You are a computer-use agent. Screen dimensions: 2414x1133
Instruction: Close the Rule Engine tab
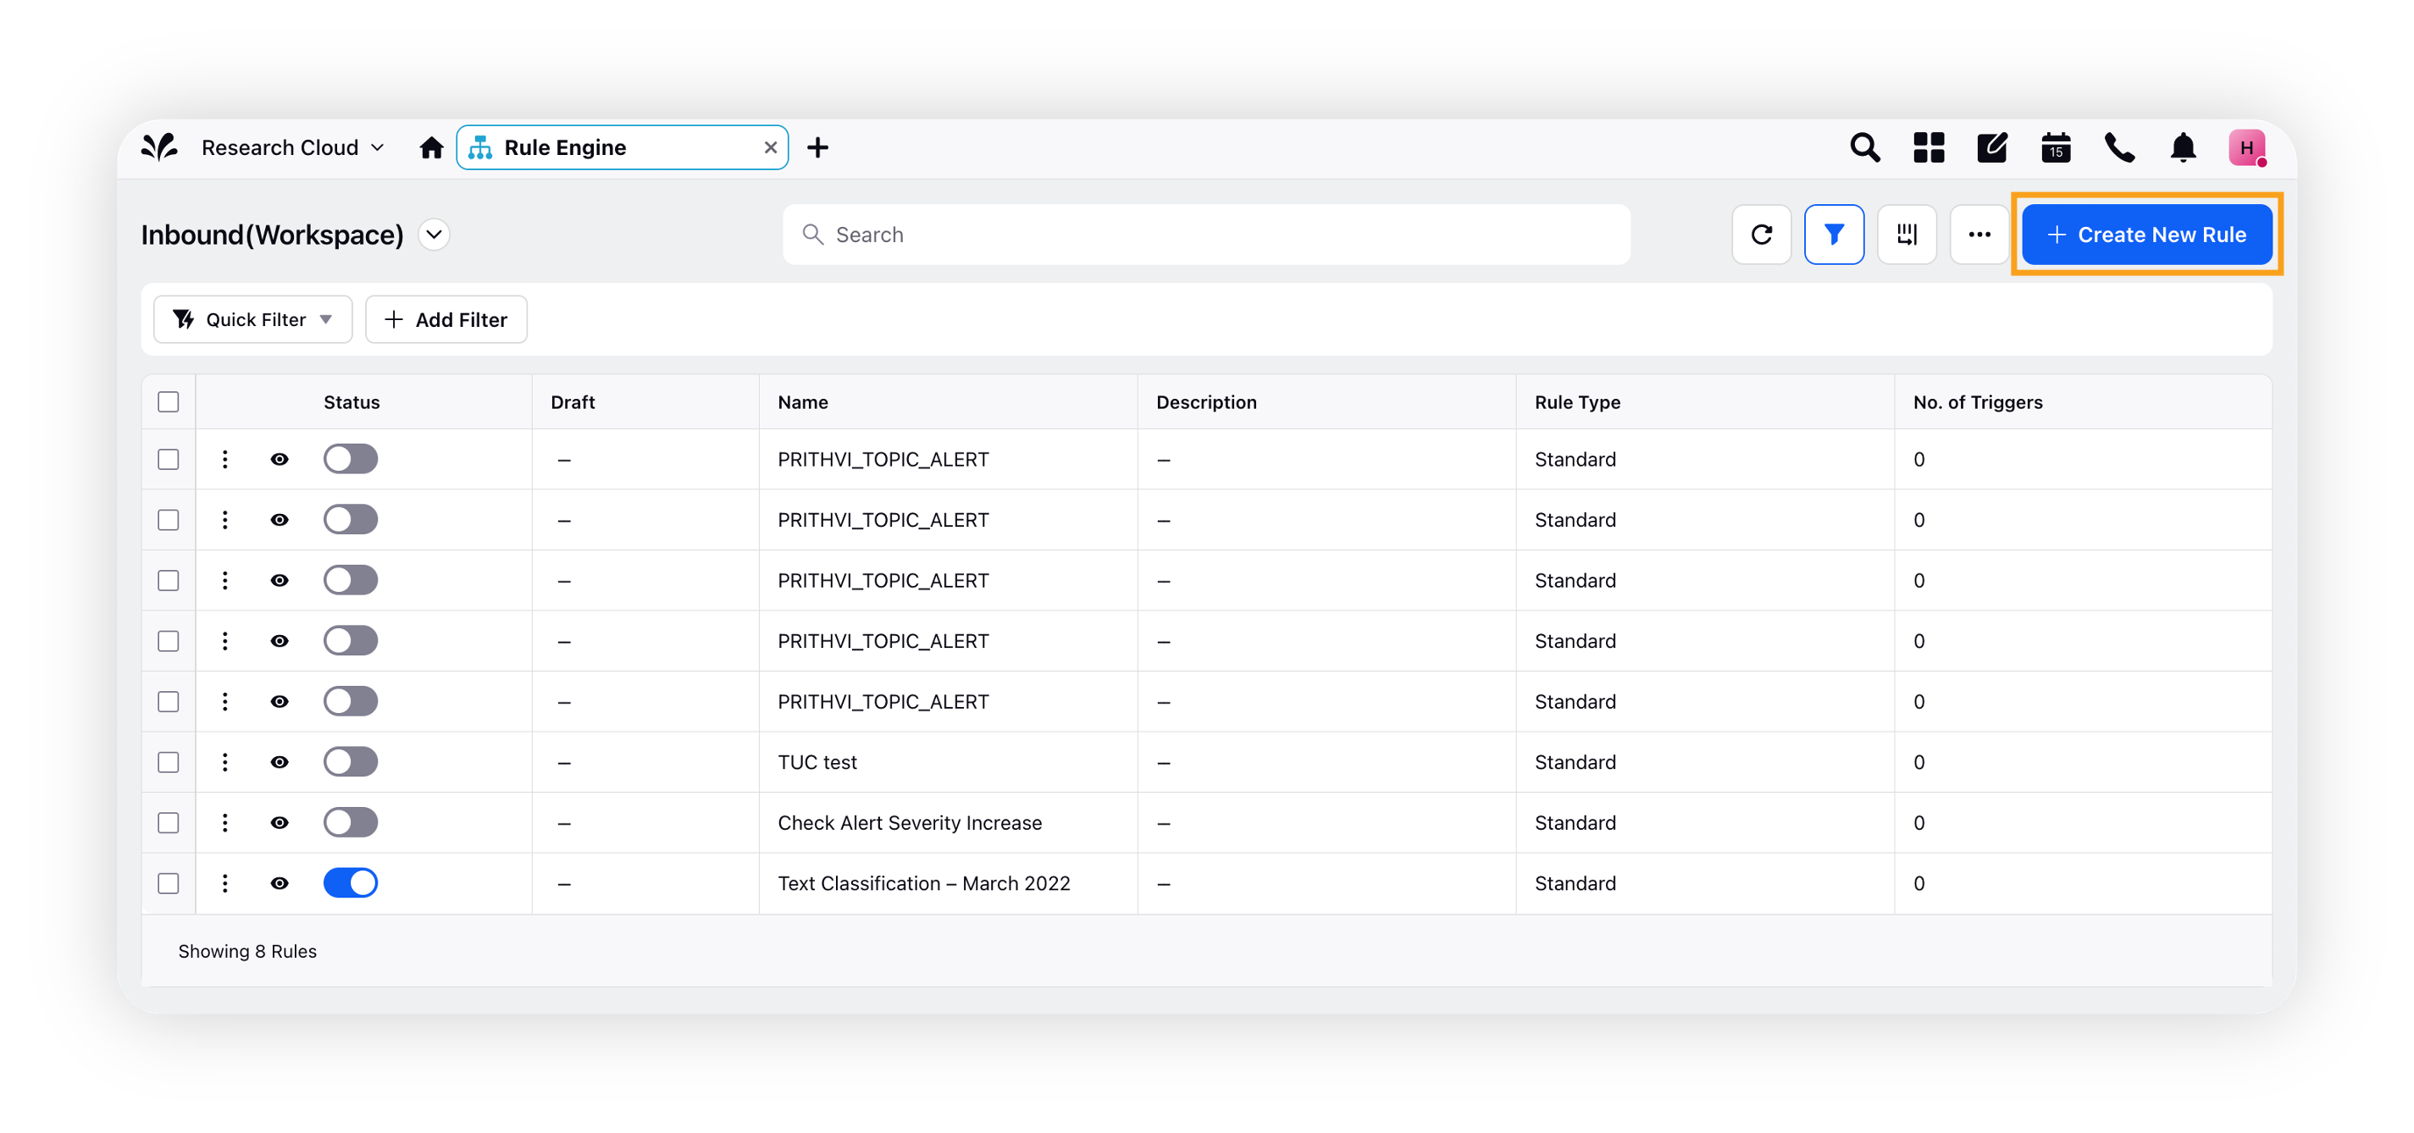[770, 147]
